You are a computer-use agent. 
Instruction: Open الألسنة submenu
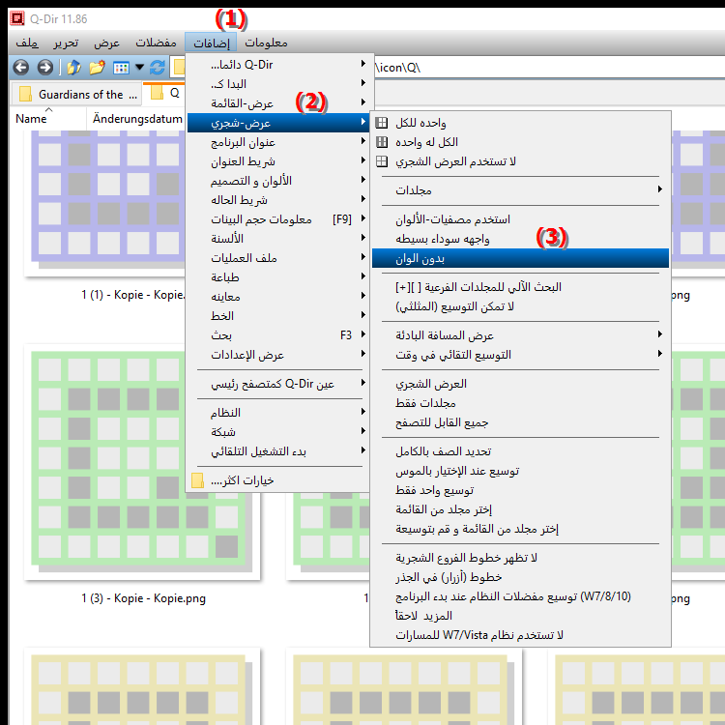pos(278,239)
